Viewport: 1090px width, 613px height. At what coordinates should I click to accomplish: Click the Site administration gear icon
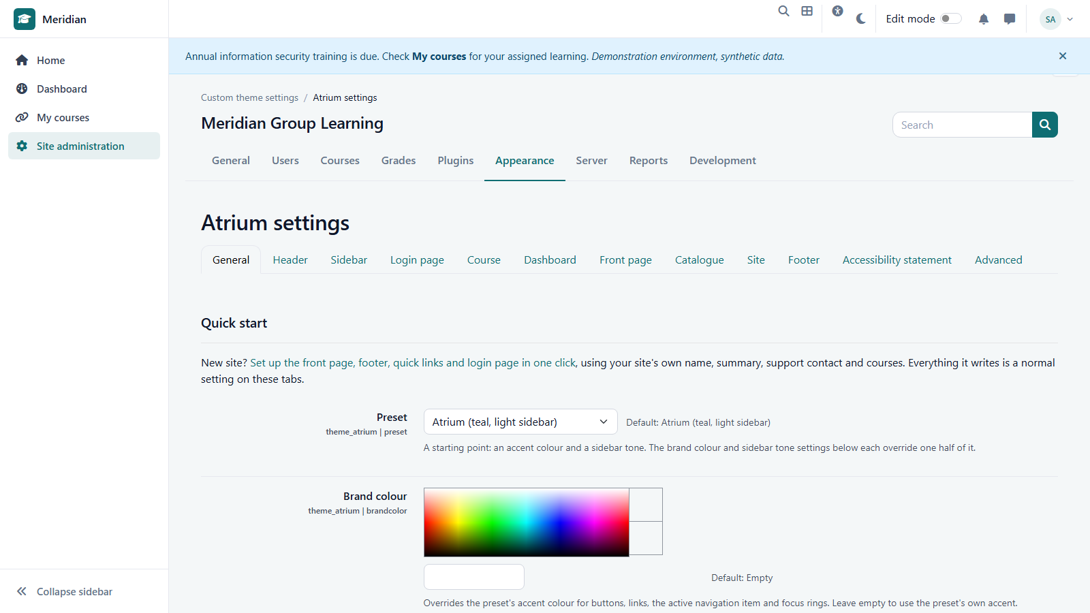pyautogui.click(x=22, y=146)
